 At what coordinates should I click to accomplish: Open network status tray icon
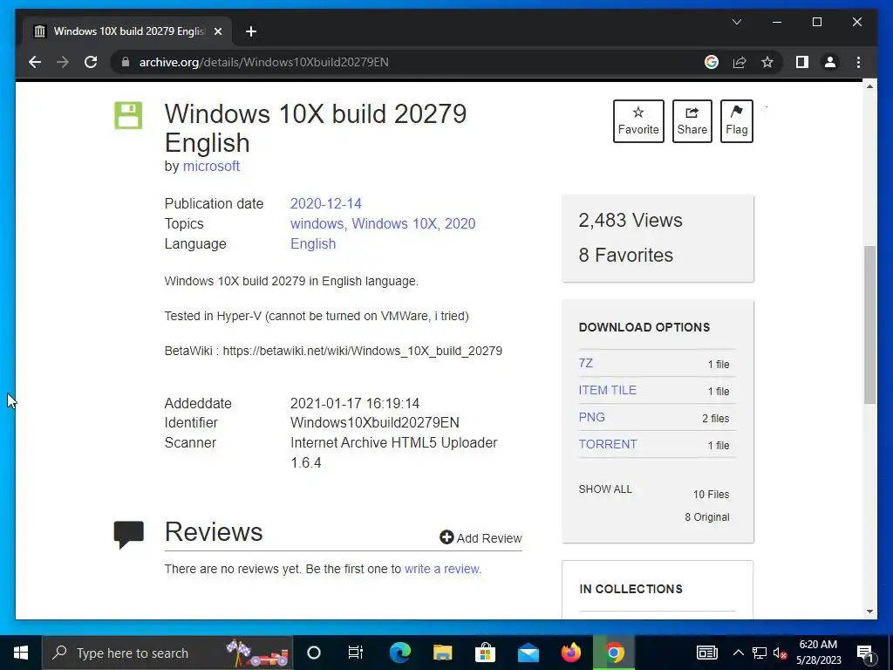(760, 653)
